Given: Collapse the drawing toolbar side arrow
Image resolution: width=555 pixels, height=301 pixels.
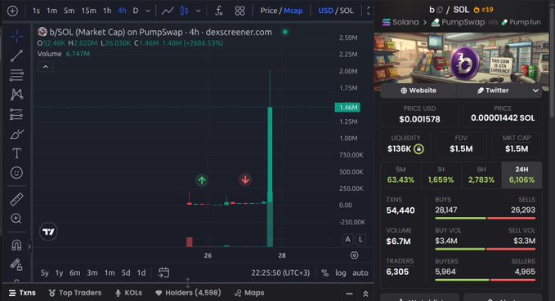Looking at the screenshot, I should point(29,246).
